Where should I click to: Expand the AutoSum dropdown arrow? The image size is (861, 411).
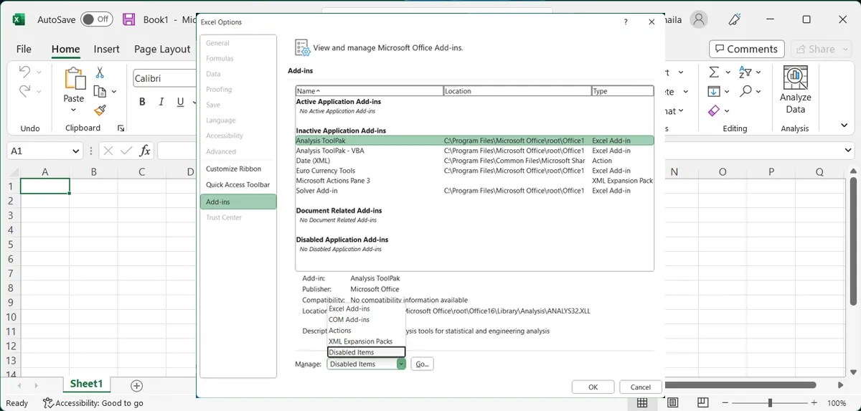click(x=728, y=72)
